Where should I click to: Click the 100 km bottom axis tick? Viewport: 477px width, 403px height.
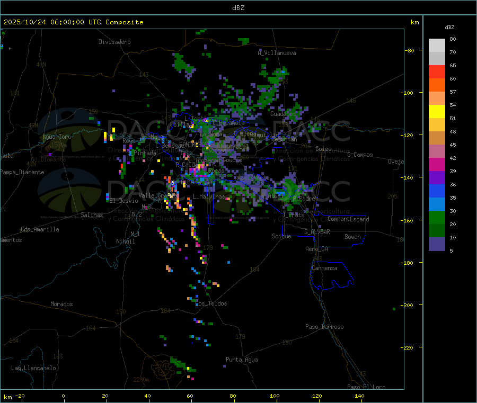pos(275,396)
